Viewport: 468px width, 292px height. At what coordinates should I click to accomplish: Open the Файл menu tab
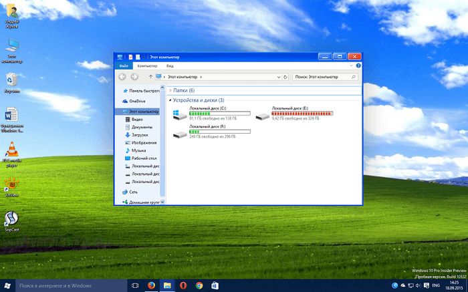point(124,66)
